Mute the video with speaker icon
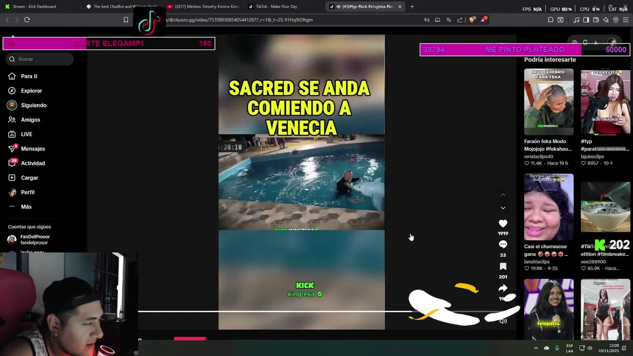 503,321
